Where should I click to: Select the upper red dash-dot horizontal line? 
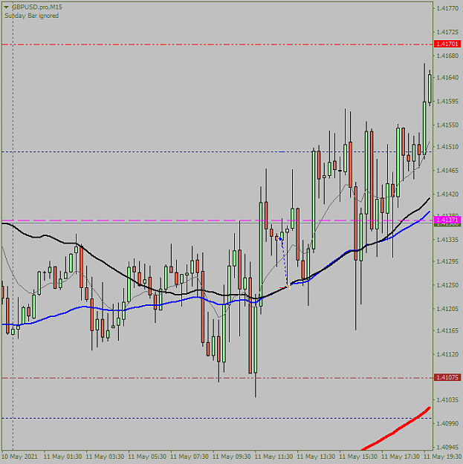coord(217,45)
